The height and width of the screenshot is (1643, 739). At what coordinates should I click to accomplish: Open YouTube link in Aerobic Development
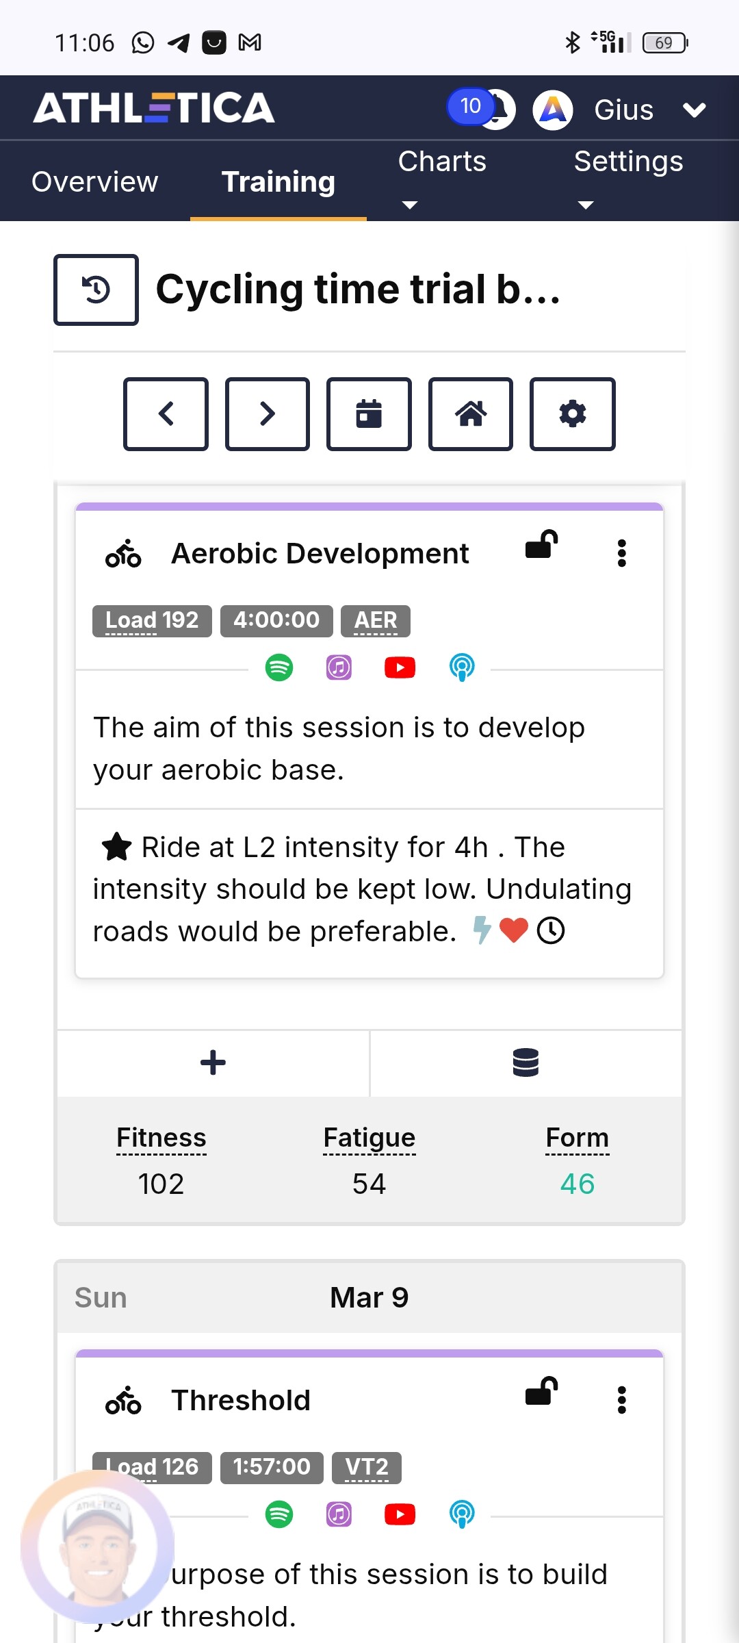tap(400, 667)
